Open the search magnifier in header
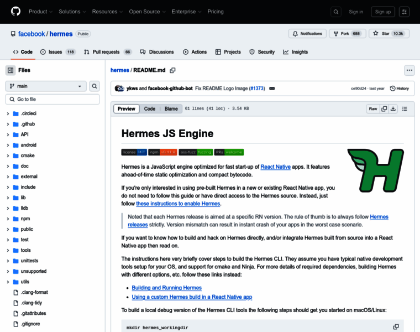 [x=336, y=12]
